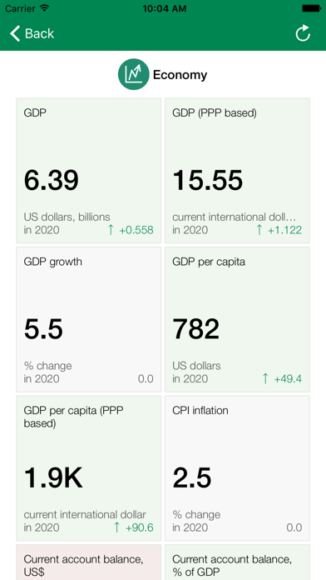Tap the green Economy chart icon
326x580 pixels.
coord(134,74)
